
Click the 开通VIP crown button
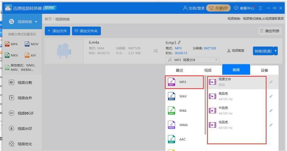click(218, 8)
